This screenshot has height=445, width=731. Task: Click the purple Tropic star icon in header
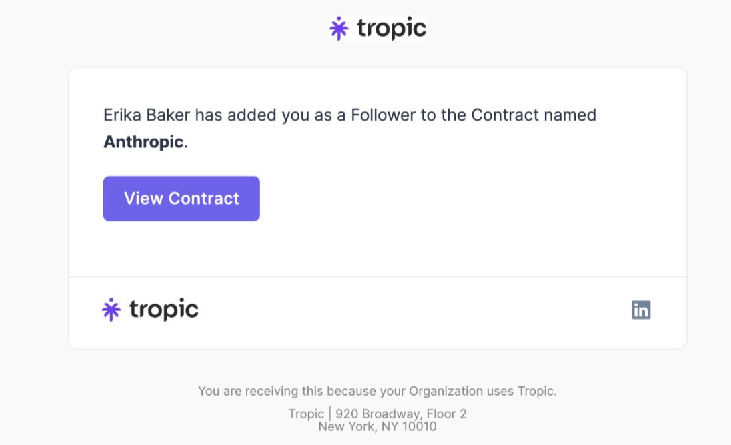[339, 29]
